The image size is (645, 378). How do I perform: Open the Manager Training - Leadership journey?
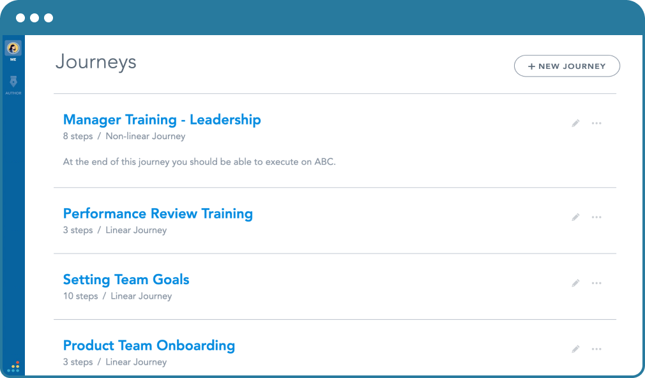162,119
